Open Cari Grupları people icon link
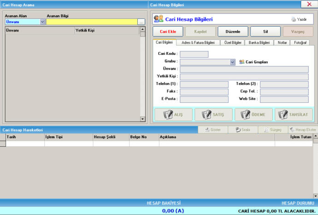The height and width of the screenshot is (215, 318). click(x=241, y=62)
